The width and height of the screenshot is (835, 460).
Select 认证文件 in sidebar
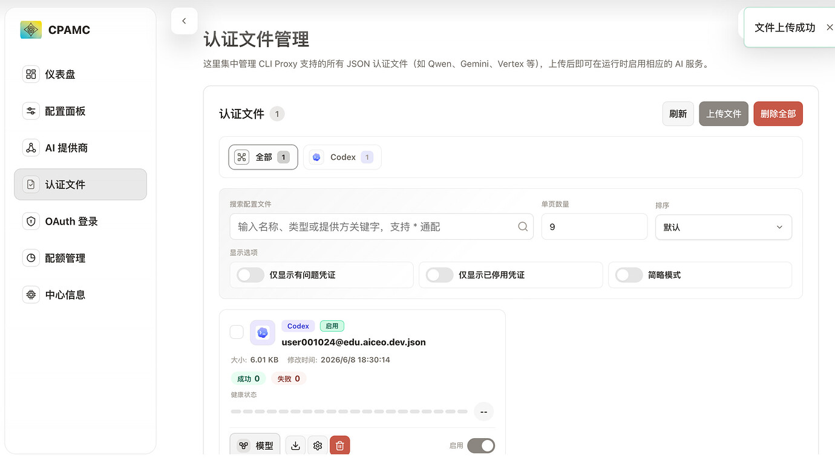coord(80,185)
